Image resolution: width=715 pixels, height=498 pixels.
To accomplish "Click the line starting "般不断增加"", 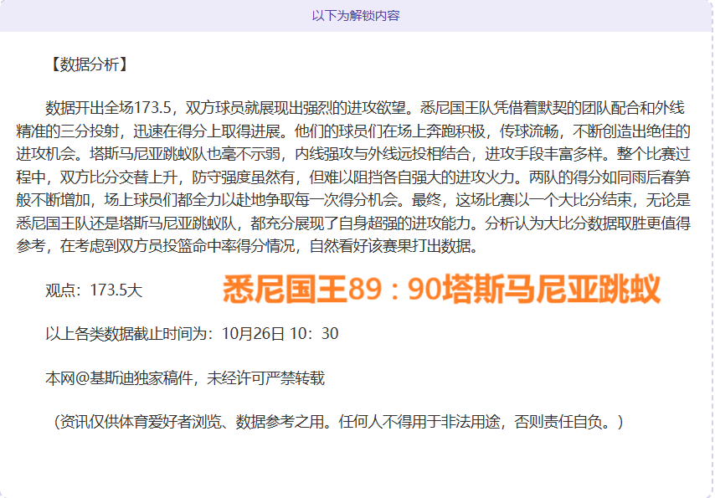I will click(x=352, y=201).
